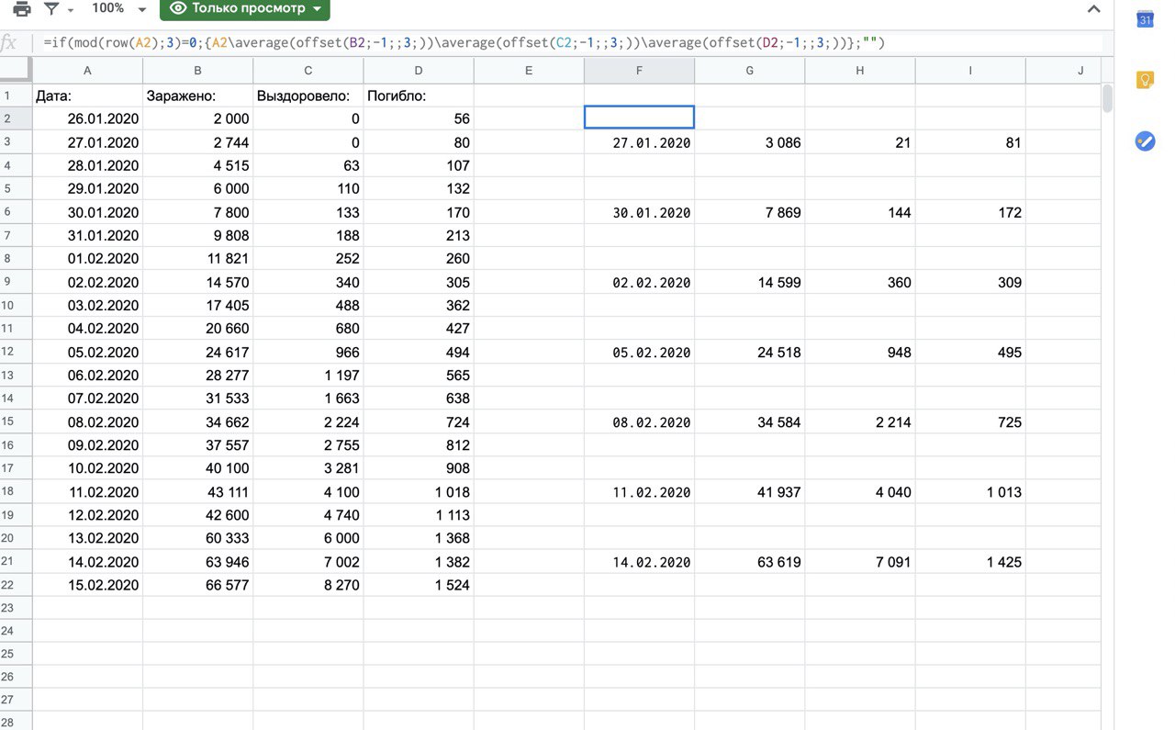Click cell containing 34 662
The image size is (1175, 730).
point(198,422)
